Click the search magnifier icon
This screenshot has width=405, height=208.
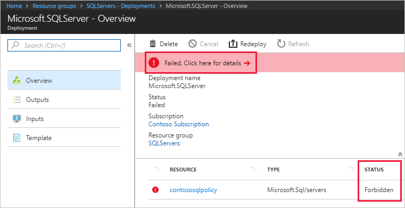click(15, 45)
